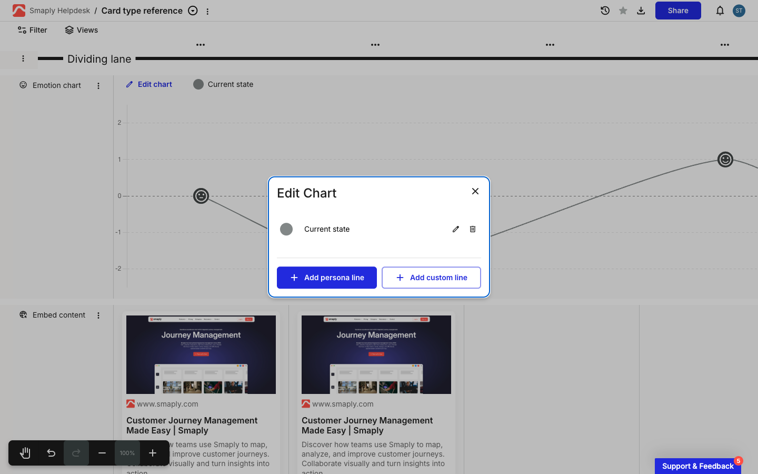Image resolution: width=758 pixels, height=474 pixels.
Task: Click the undo arrow
Action: click(x=51, y=453)
